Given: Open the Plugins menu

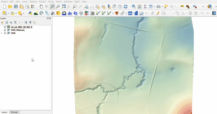Looking at the screenshot, I should (x=43, y=2).
